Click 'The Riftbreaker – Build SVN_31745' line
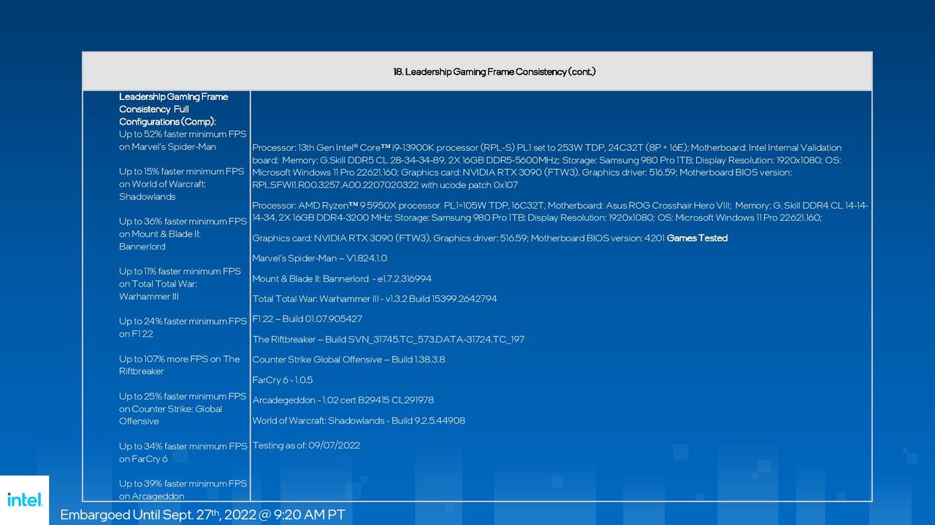 click(388, 339)
